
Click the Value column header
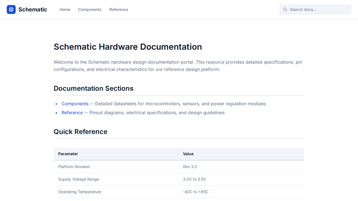point(188,154)
